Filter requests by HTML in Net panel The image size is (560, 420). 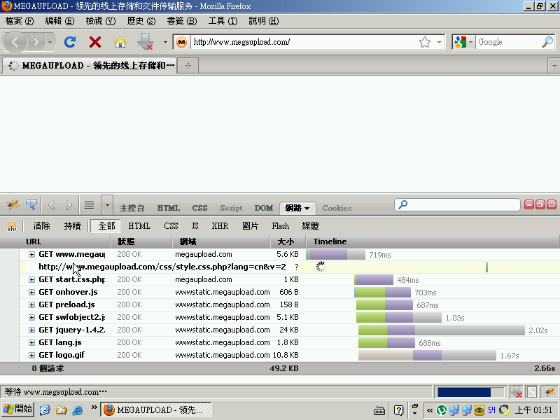pyautogui.click(x=139, y=226)
